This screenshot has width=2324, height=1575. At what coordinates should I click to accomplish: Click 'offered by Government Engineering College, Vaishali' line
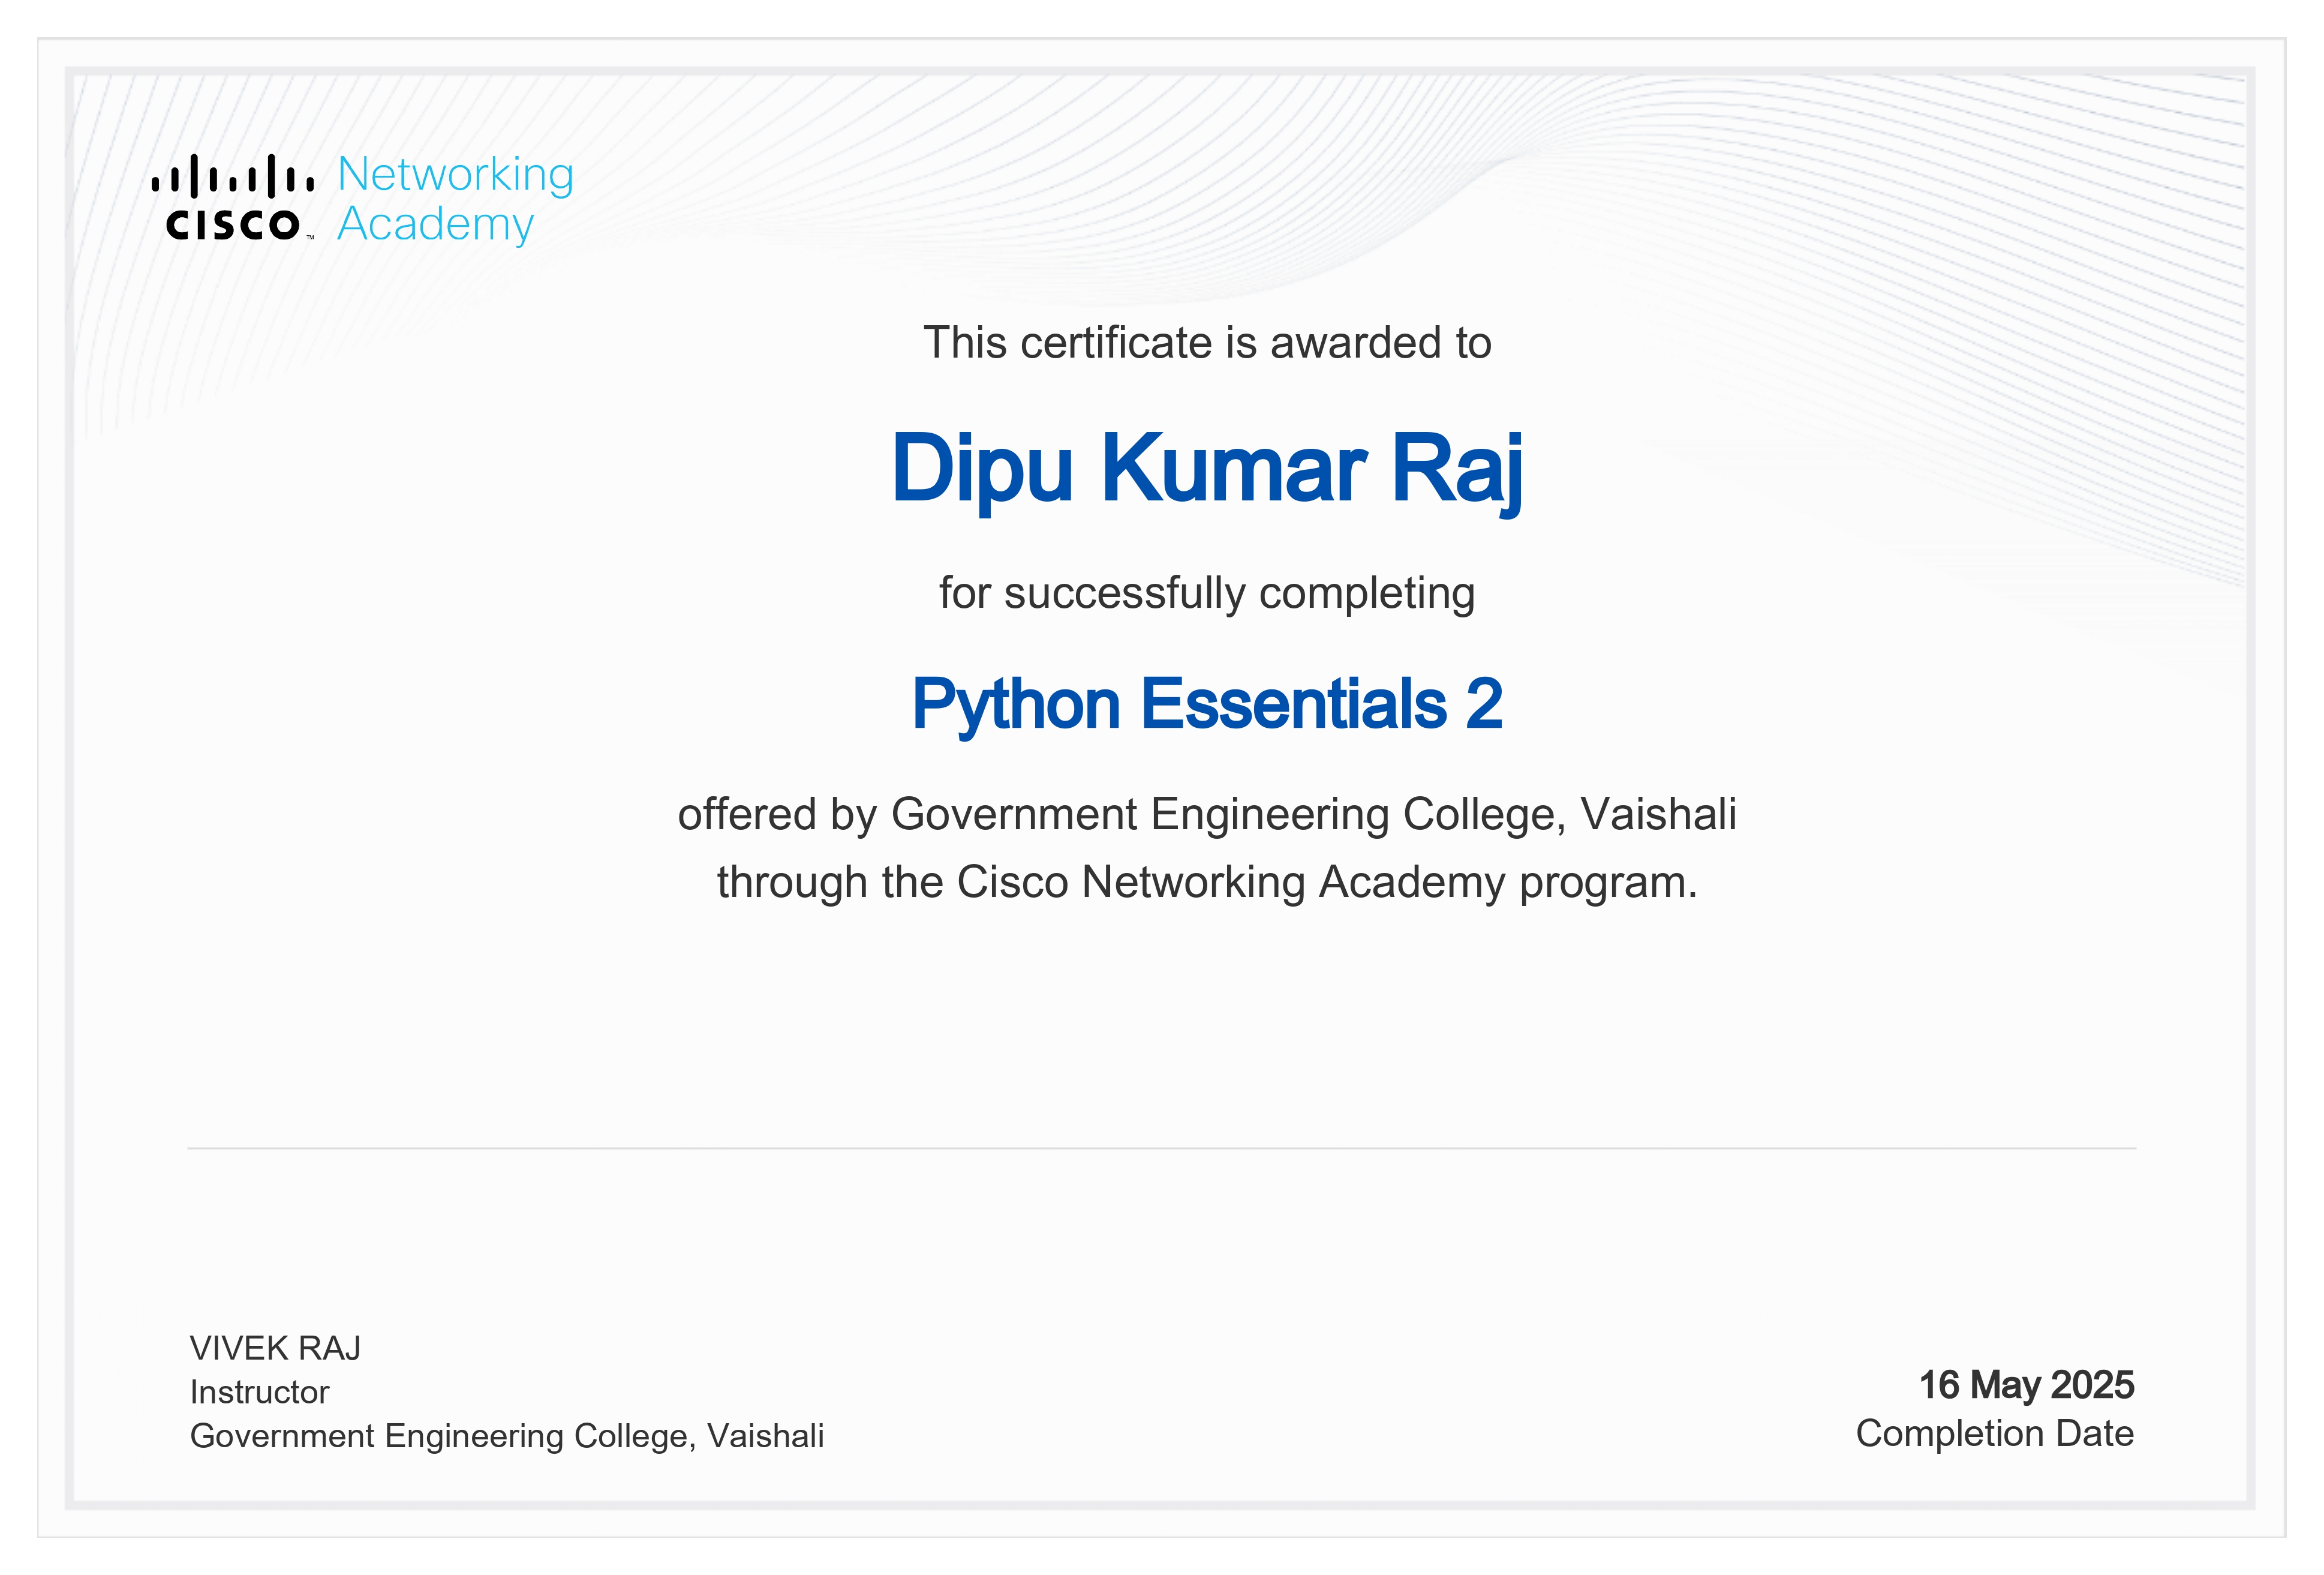1207,815
